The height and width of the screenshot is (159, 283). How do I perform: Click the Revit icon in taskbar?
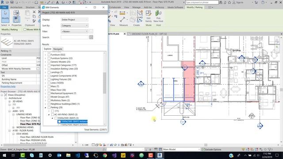point(160,155)
